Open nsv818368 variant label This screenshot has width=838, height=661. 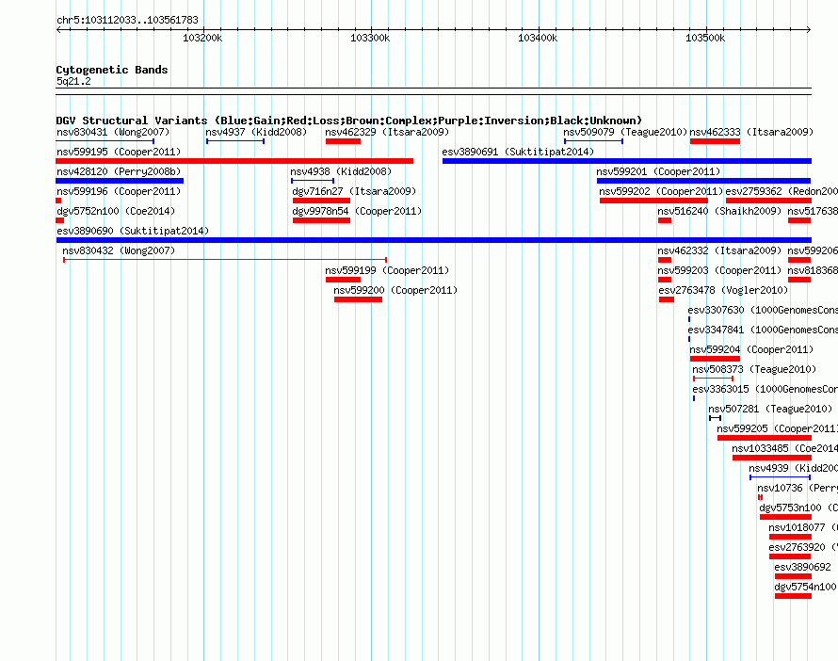(813, 270)
